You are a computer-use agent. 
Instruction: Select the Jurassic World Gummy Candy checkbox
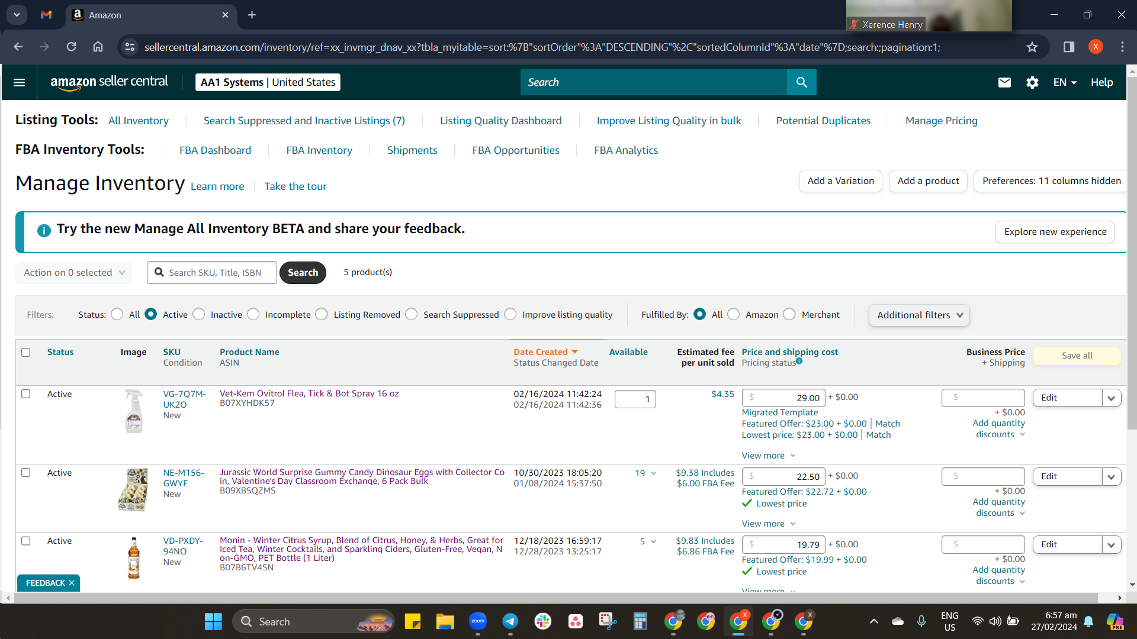[26, 473]
